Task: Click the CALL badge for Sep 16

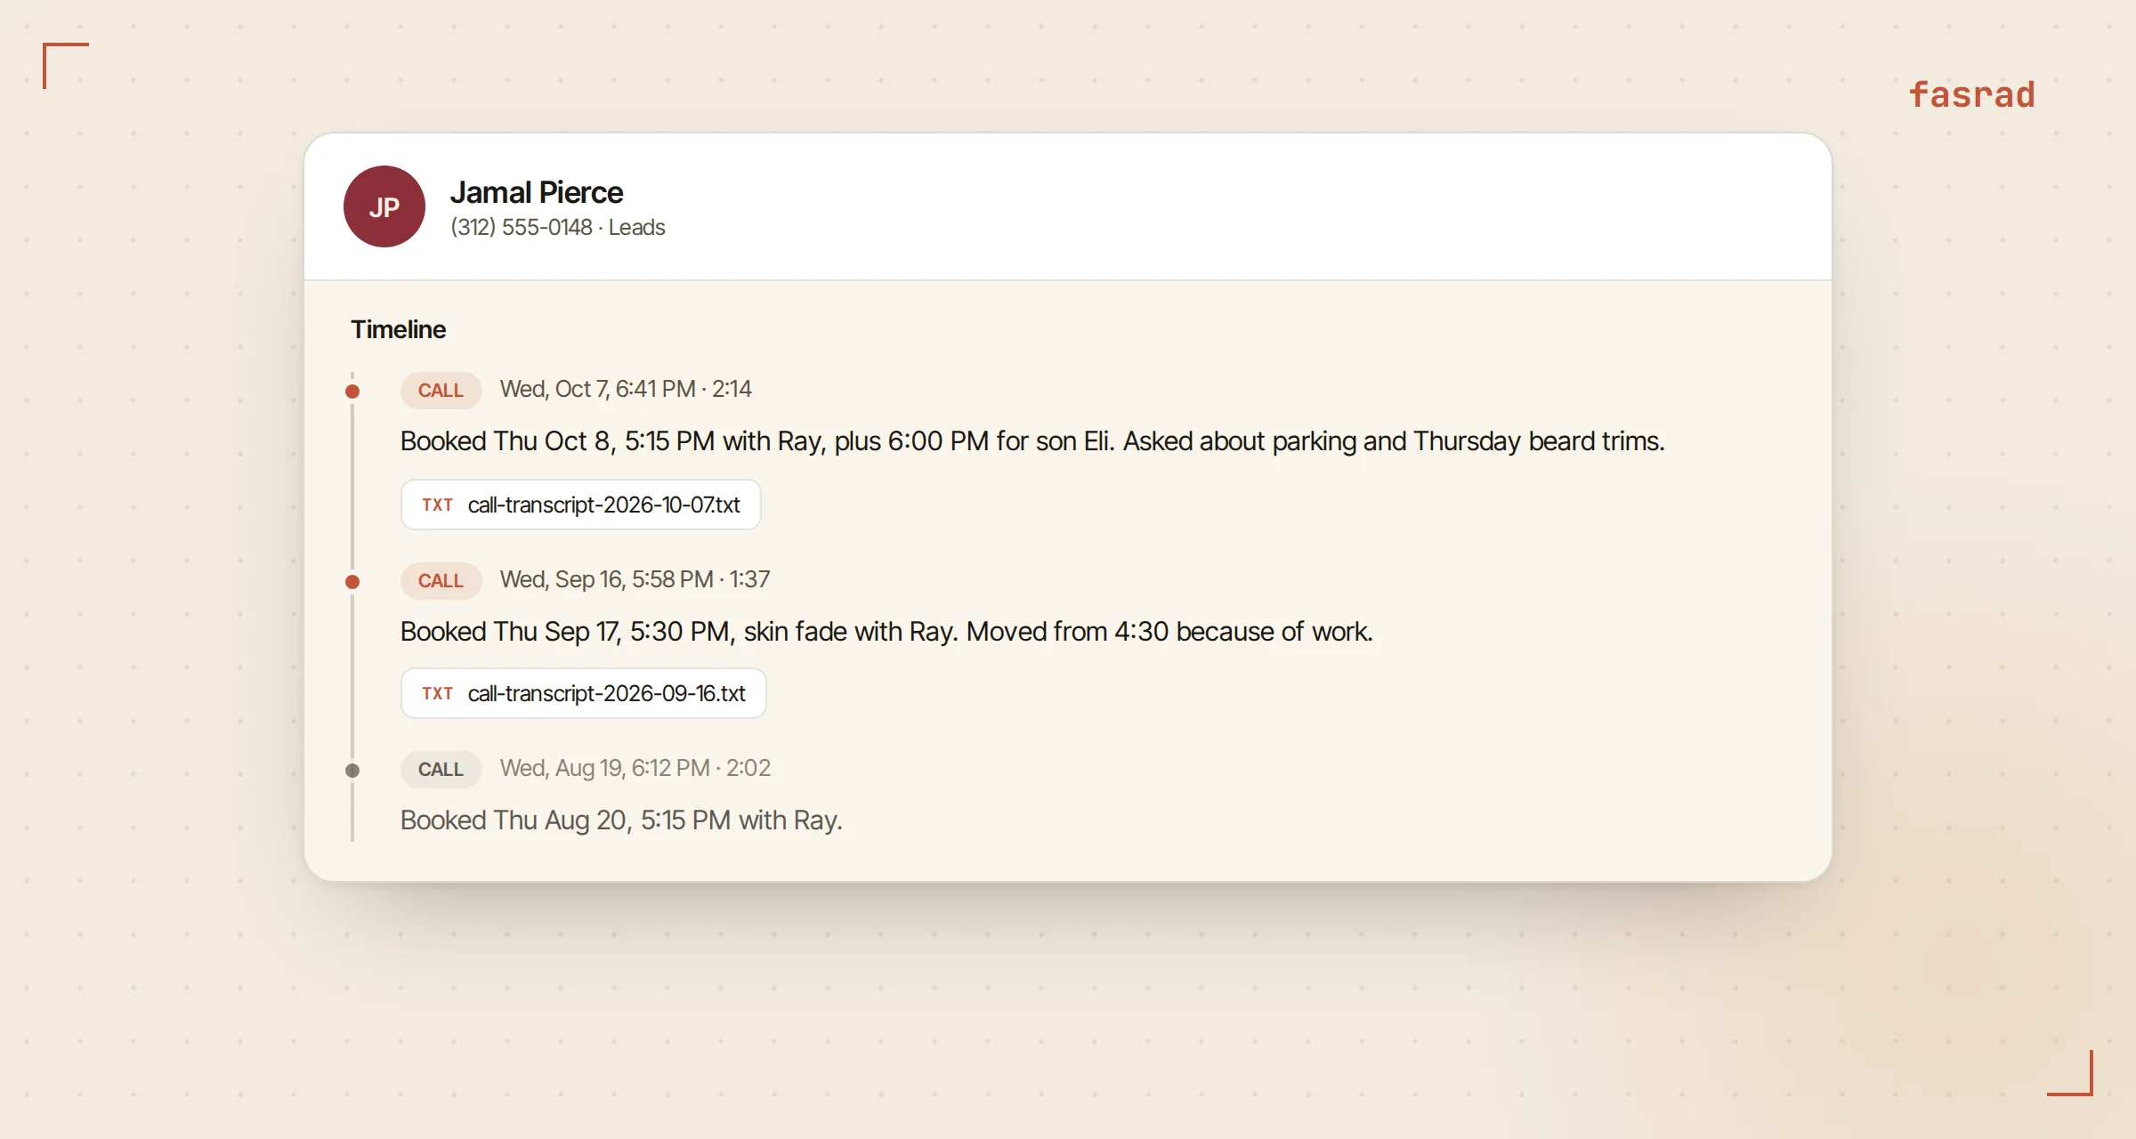Action: point(441,580)
